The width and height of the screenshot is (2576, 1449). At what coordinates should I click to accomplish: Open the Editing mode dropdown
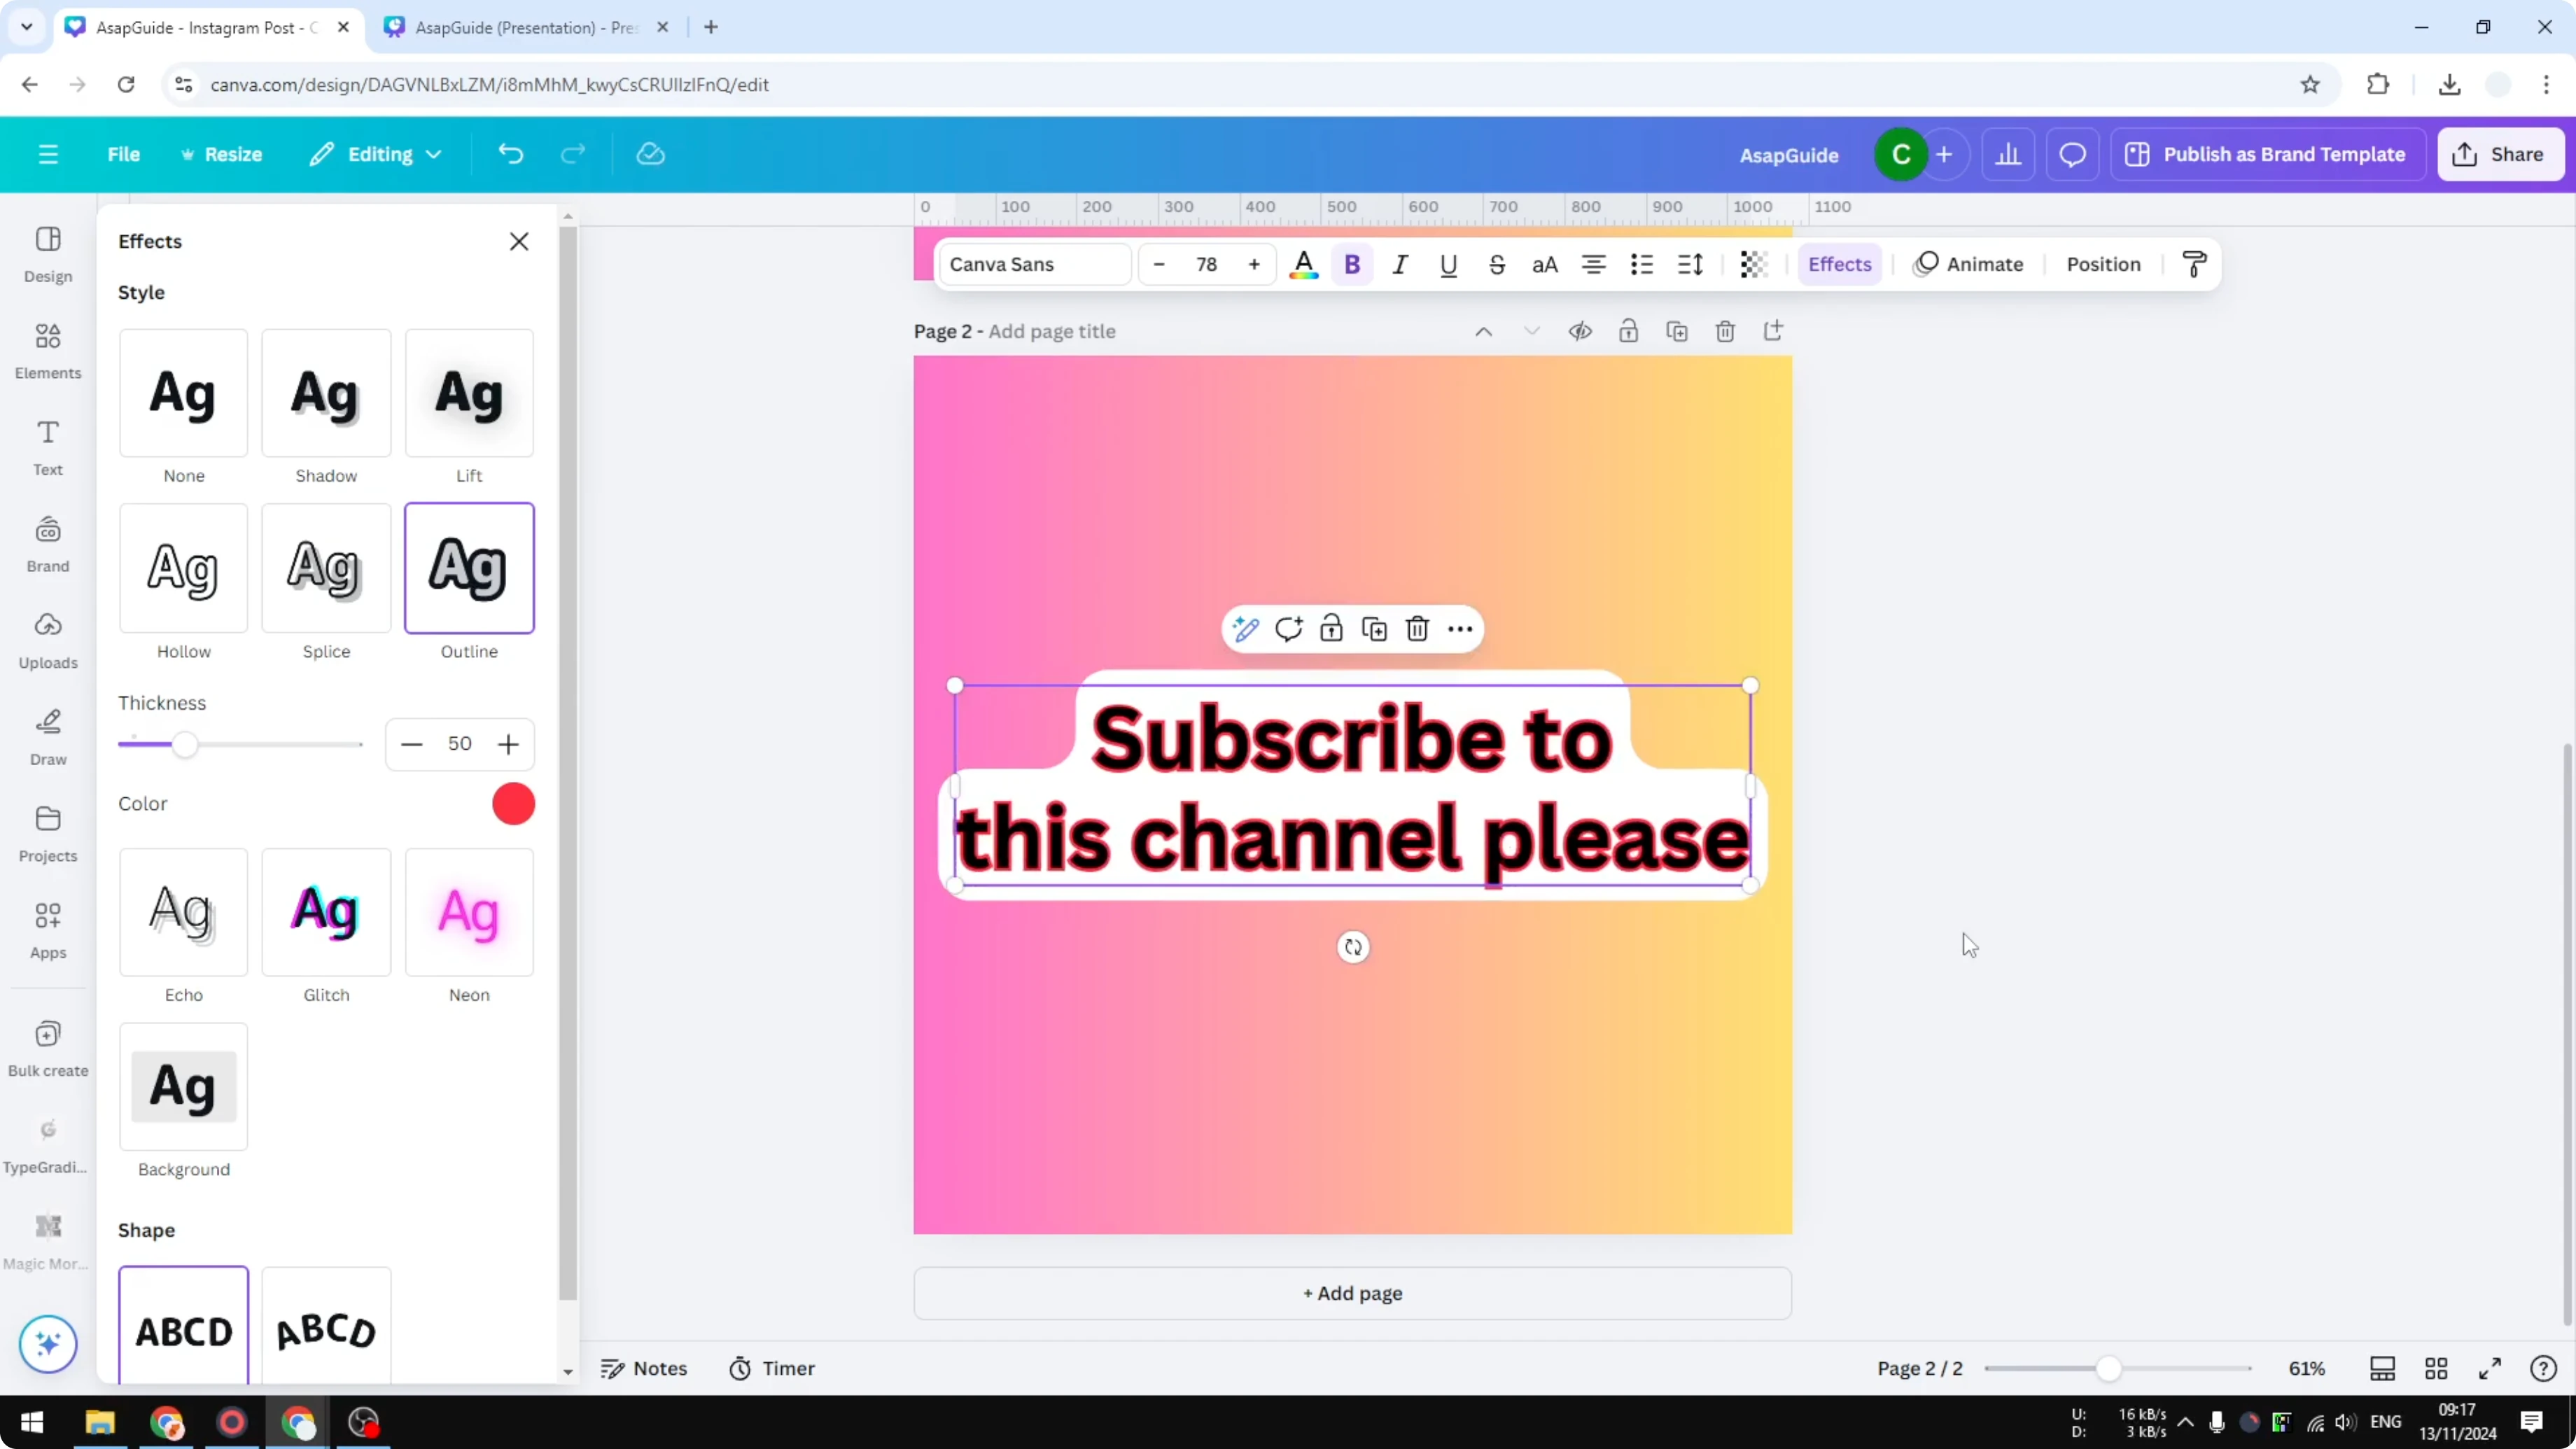point(376,153)
